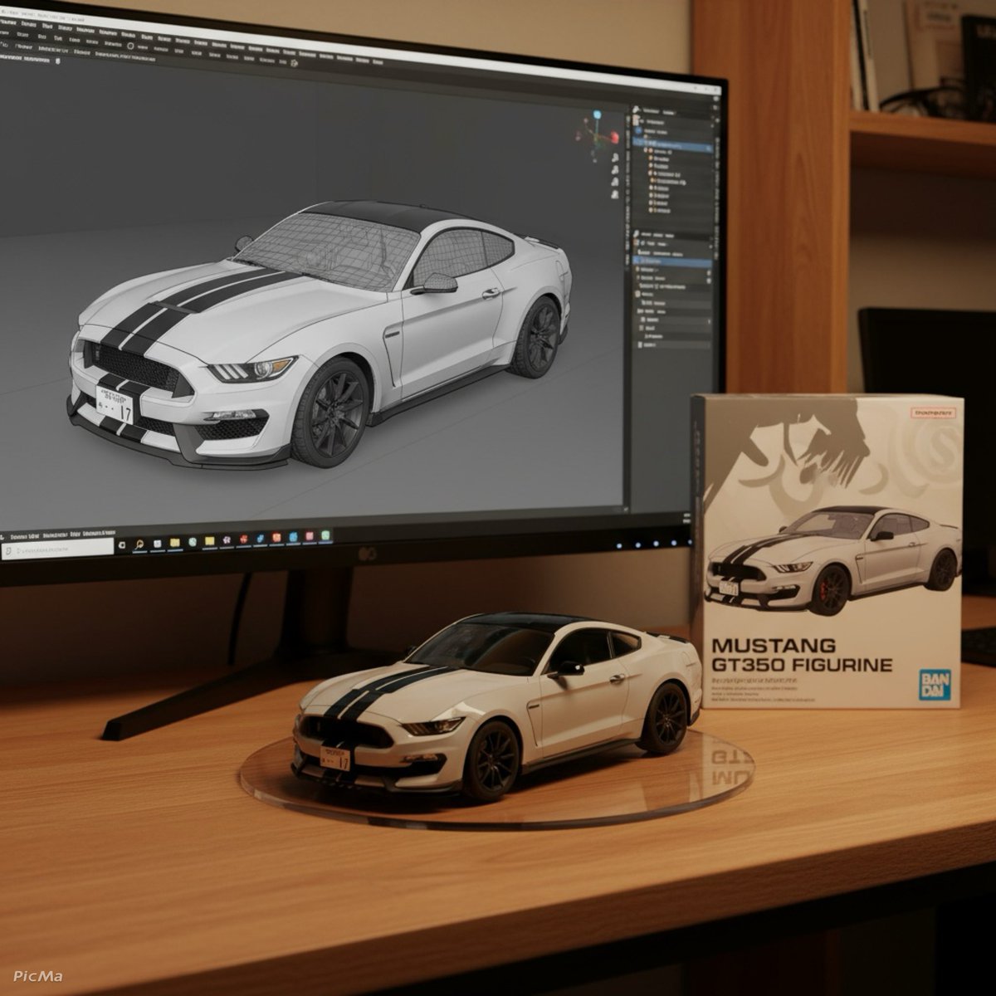Open Task View beside the taskbar search box
Viewport: 996px width, 996px height.
coord(122,544)
